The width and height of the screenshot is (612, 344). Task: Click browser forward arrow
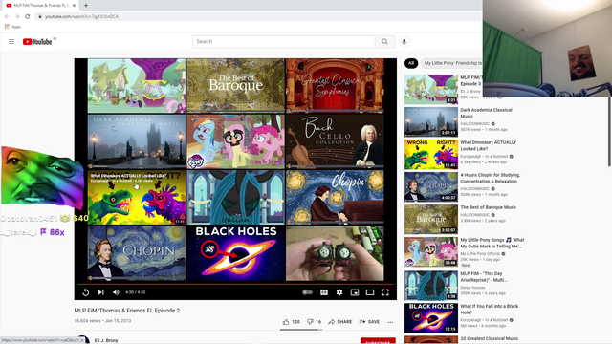point(17,17)
